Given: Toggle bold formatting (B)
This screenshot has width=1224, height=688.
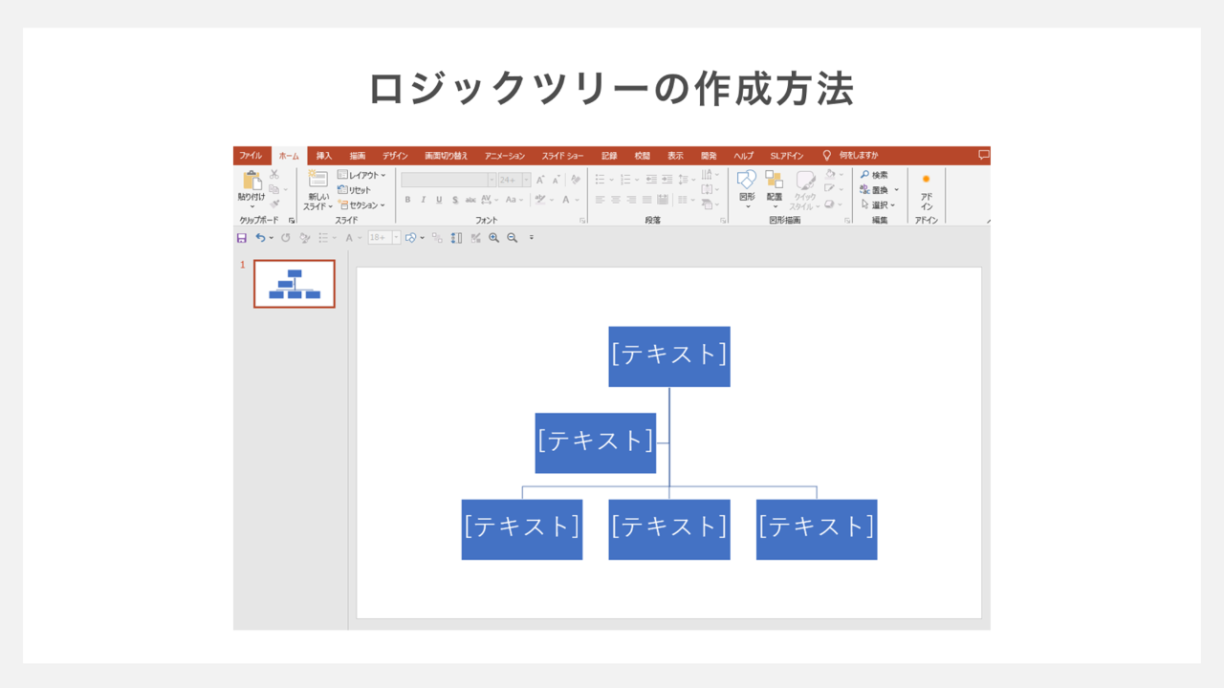Looking at the screenshot, I should [x=407, y=200].
